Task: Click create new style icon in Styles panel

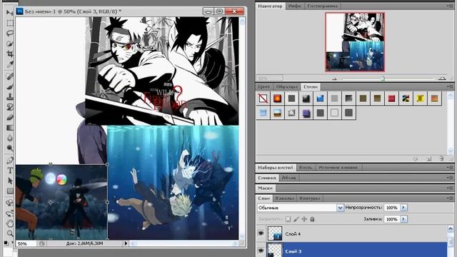Action: (429, 158)
